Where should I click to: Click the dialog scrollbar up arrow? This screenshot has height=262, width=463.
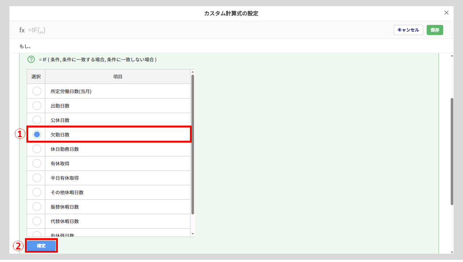[452, 56]
